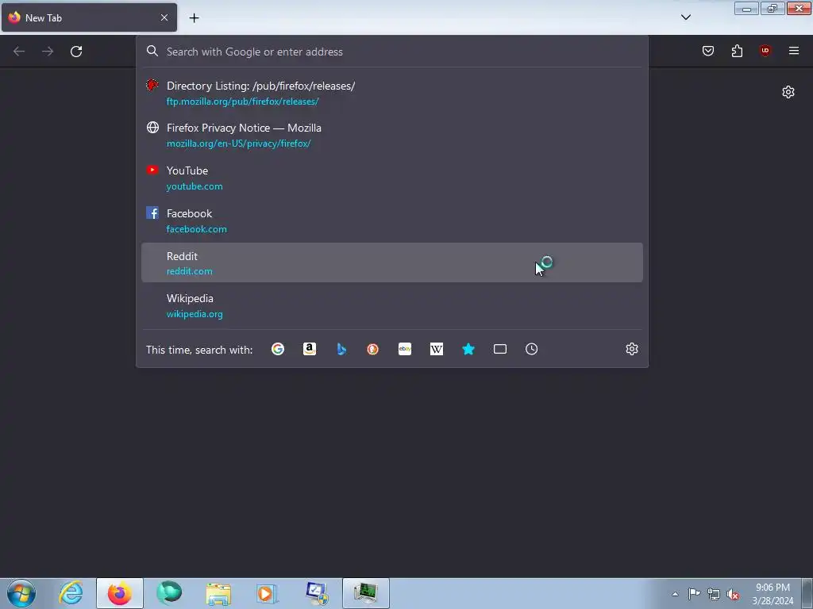The width and height of the screenshot is (813, 609).
Task: Expand the list all tabs chevron
Action: (685, 17)
